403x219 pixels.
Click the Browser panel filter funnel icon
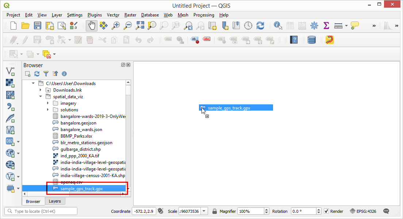46,74
